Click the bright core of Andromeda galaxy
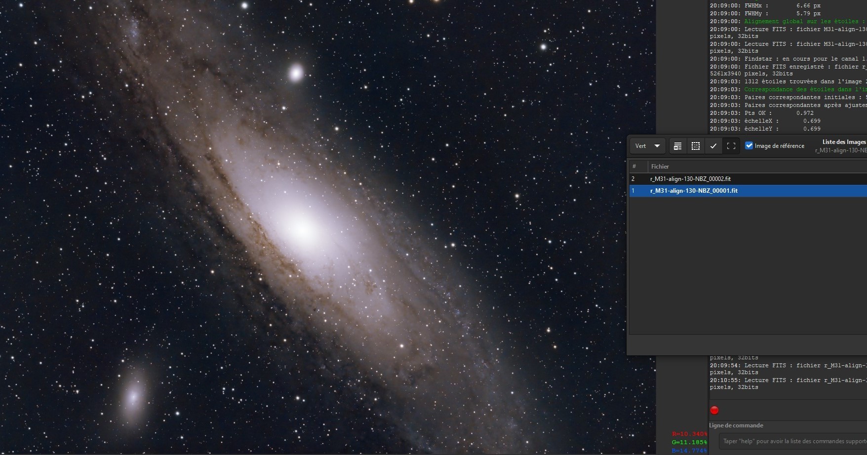 (302, 228)
